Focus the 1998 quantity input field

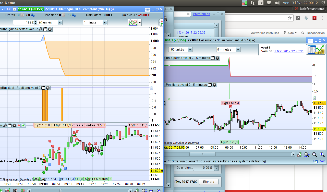pos(23,22)
